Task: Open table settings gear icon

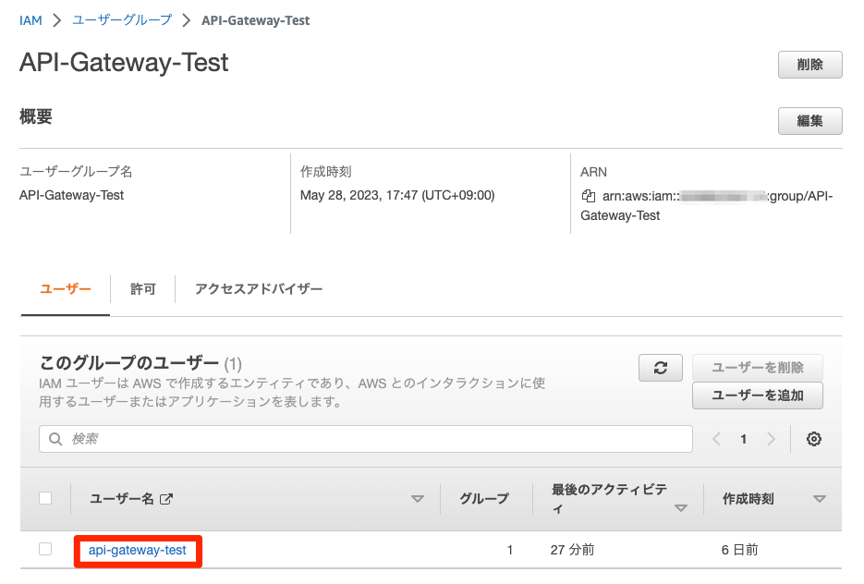Action: click(x=813, y=439)
